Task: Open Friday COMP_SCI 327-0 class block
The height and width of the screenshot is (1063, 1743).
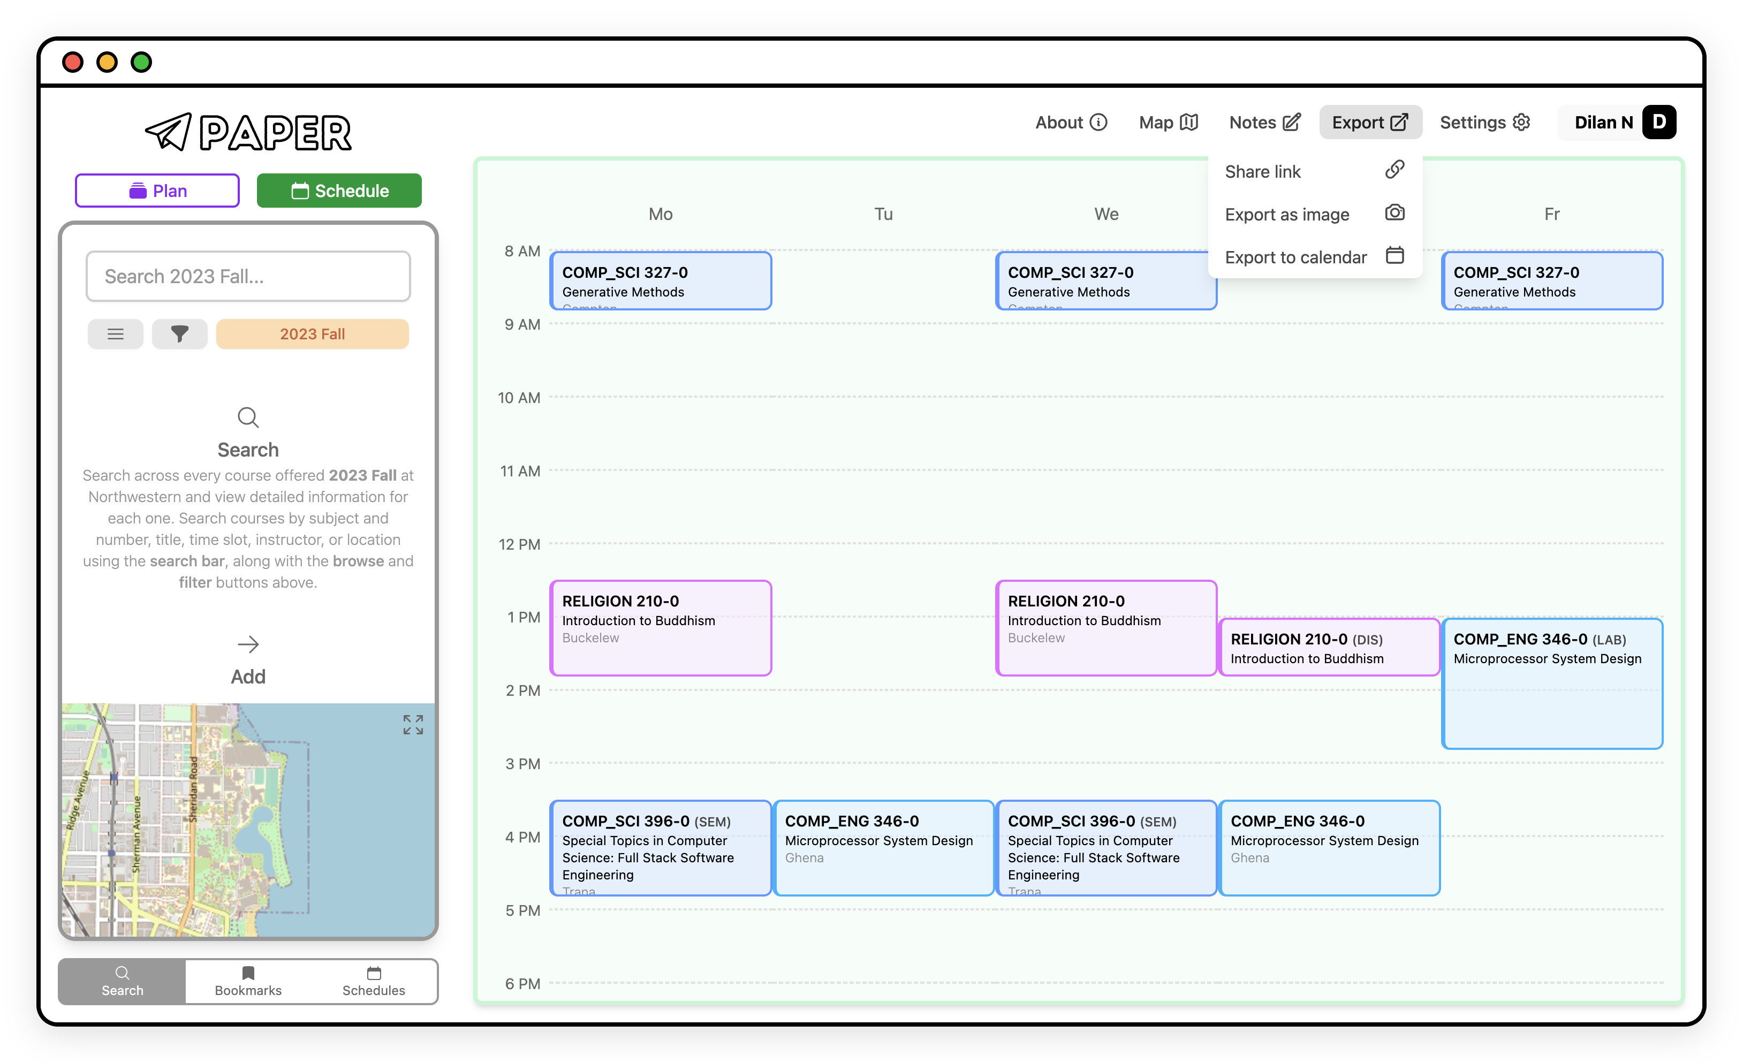Action: coord(1552,281)
